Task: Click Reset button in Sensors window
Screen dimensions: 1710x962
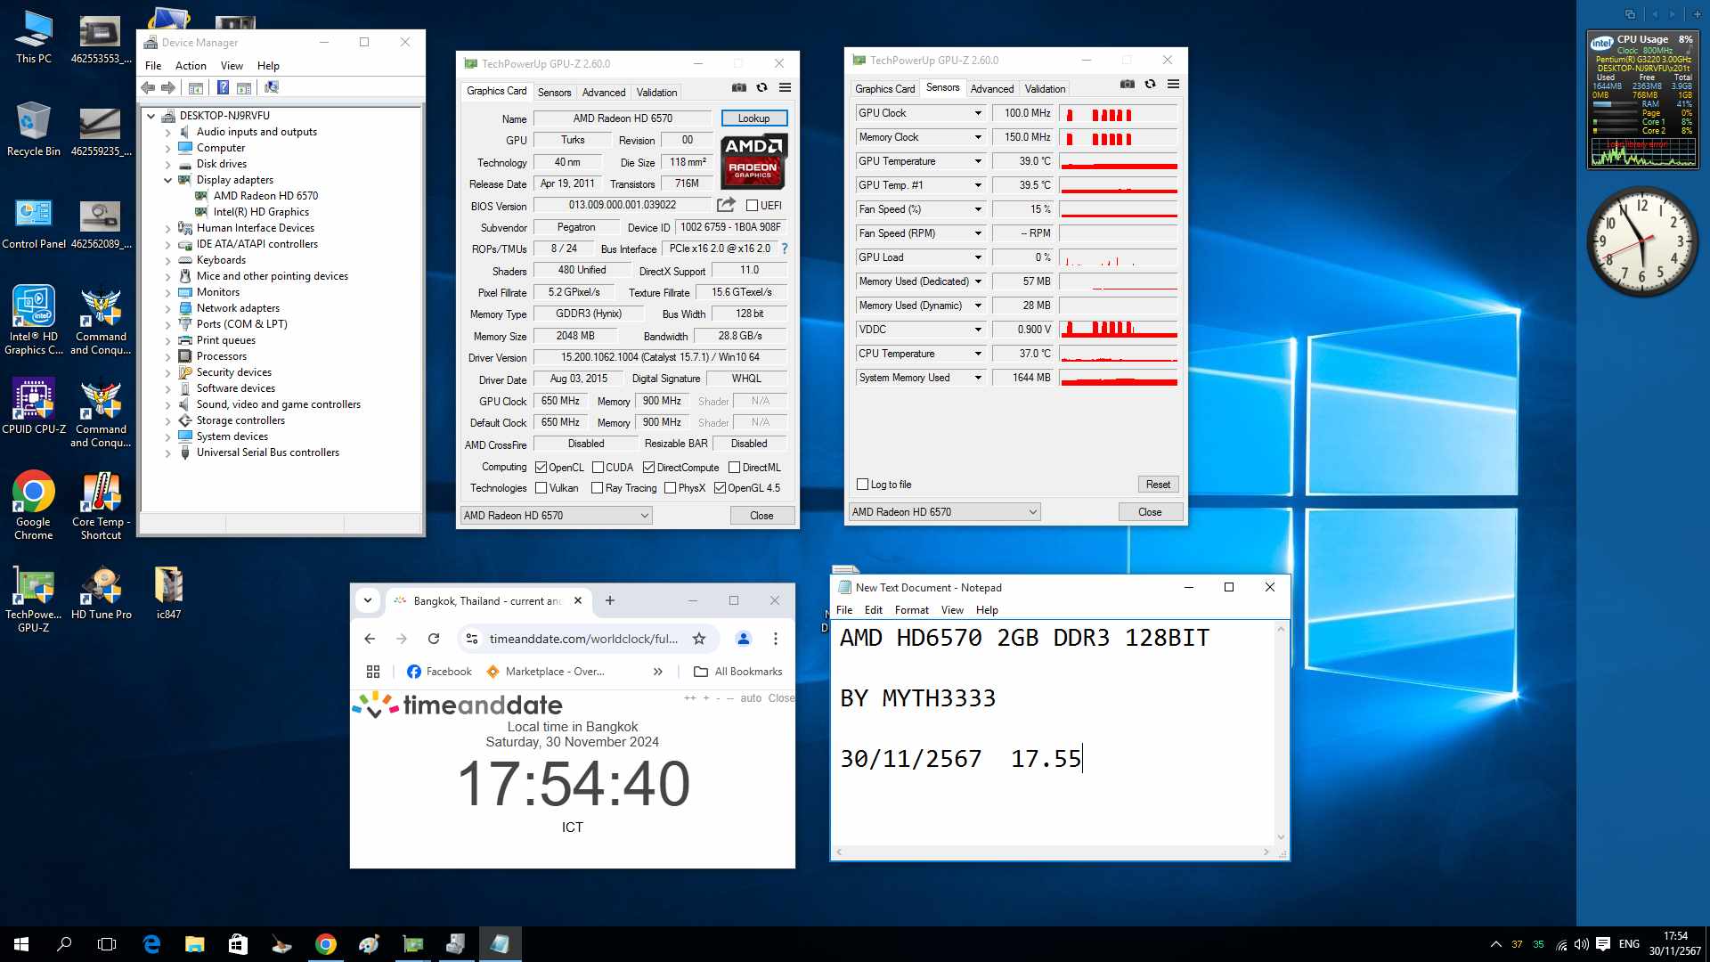Action: (x=1158, y=485)
